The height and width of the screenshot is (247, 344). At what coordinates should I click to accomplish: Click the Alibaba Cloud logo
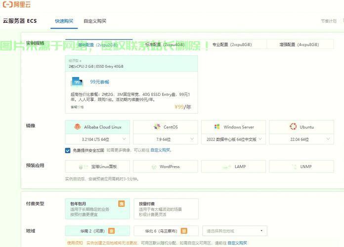tap(17, 4)
